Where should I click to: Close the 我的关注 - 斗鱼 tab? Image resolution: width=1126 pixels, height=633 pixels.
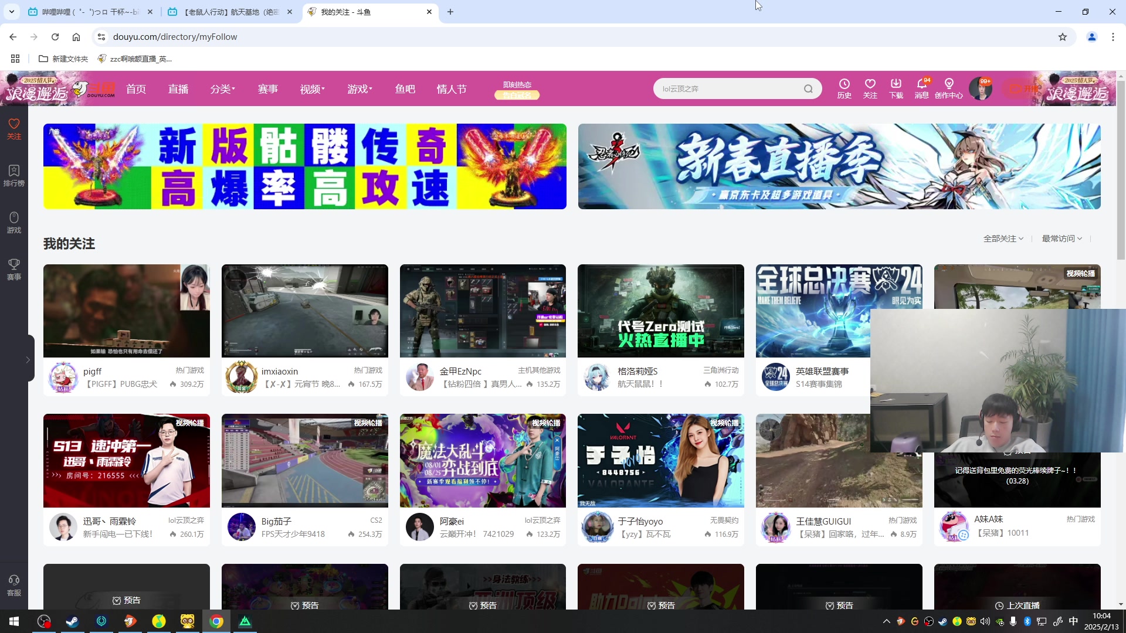click(429, 12)
